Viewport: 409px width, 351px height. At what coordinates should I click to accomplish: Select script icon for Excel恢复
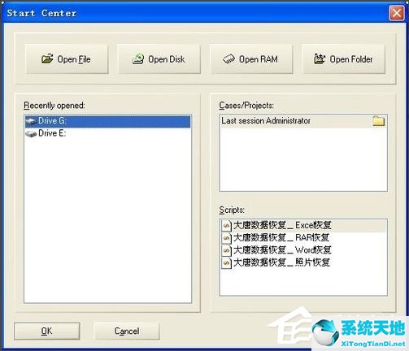pyautogui.click(x=226, y=225)
